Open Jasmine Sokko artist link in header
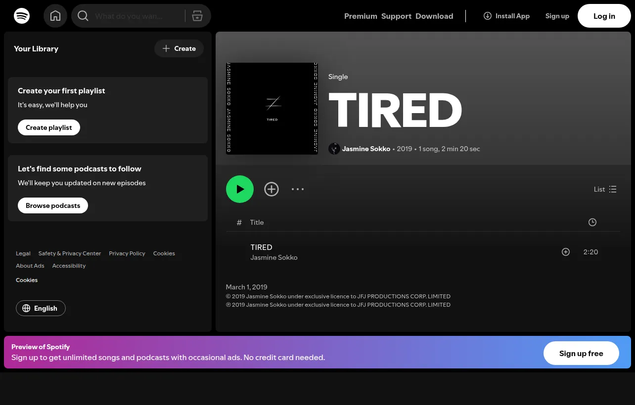This screenshot has width=635, height=405. coord(366,149)
